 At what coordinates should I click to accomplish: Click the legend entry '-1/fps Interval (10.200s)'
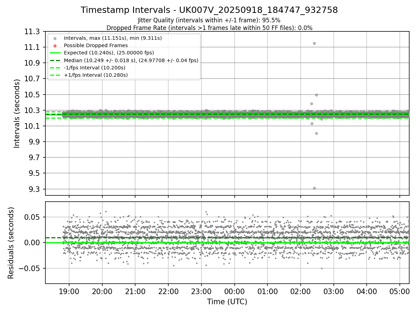click(95, 68)
